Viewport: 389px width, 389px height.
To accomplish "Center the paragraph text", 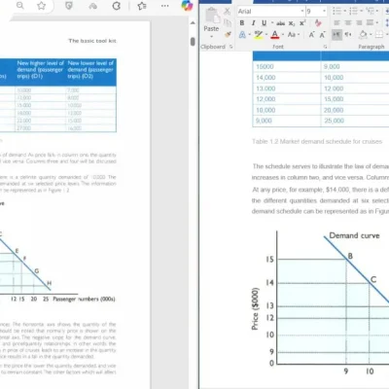I will click(348, 23).
